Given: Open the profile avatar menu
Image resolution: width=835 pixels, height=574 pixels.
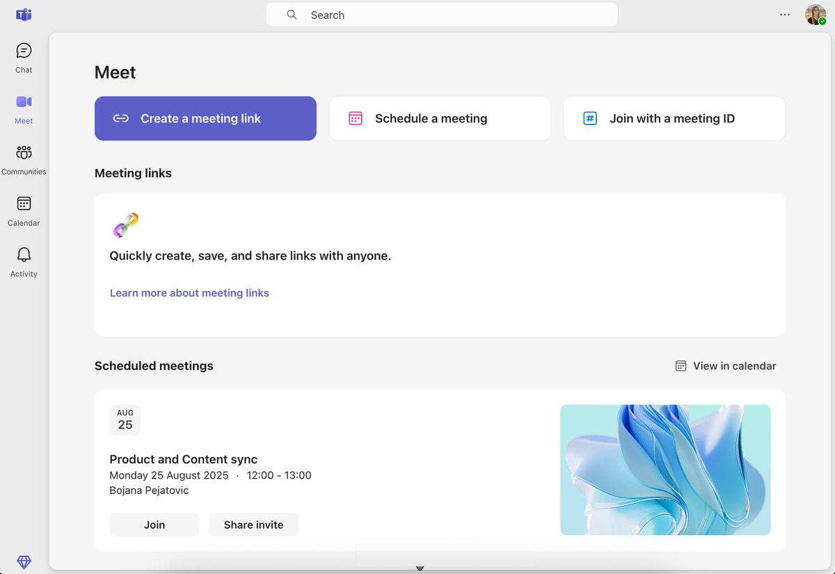Looking at the screenshot, I should 815,15.
